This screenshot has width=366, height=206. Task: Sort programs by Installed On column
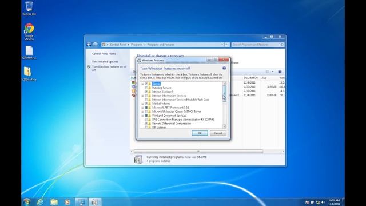[x=251, y=78]
